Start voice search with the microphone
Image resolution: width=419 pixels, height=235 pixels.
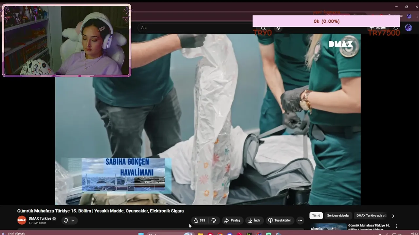coord(278,28)
